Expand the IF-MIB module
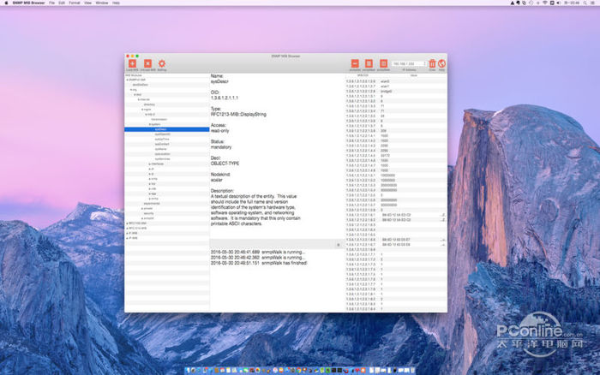The image size is (600, 375). point(127,233)
